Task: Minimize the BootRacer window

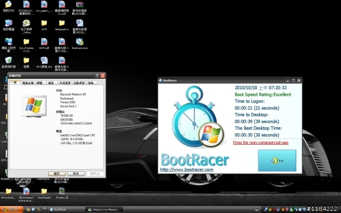Action: coord(288,80)
